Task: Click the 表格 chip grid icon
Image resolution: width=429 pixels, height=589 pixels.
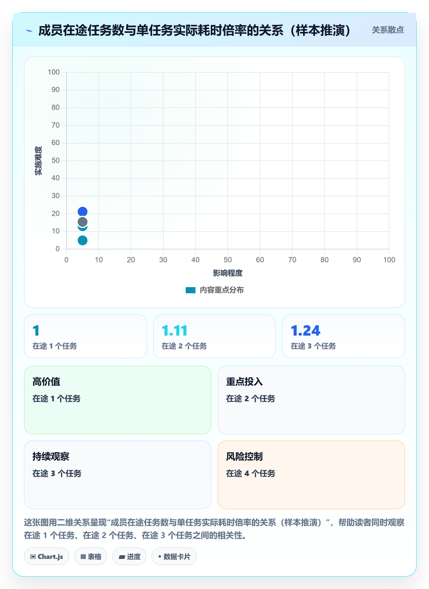Action: 83,557
